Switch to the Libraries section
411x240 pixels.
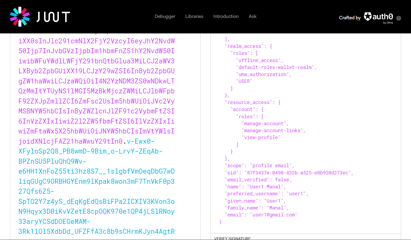click(194, 16)
